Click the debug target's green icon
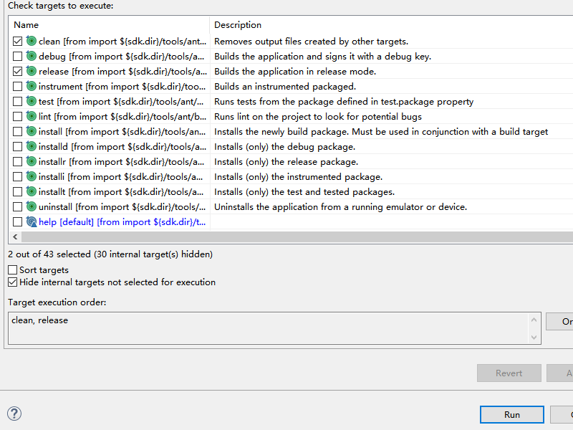Screen dimensions: 573x430 pyautogui.click(x=32, y=57)
